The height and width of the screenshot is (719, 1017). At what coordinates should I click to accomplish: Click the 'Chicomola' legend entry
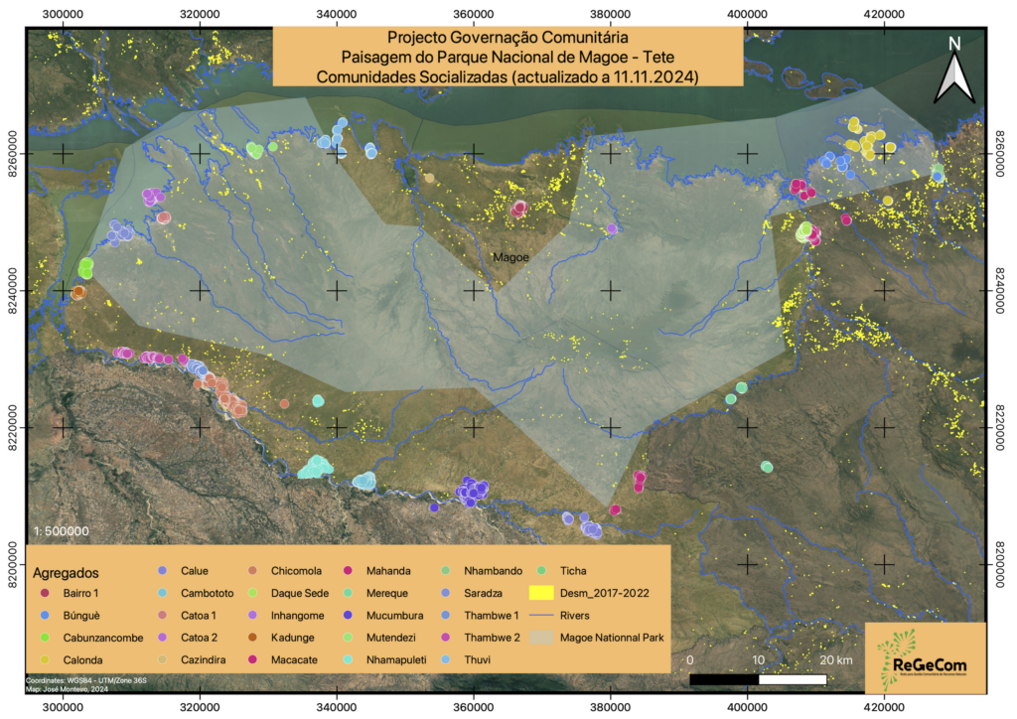[285, 570]
